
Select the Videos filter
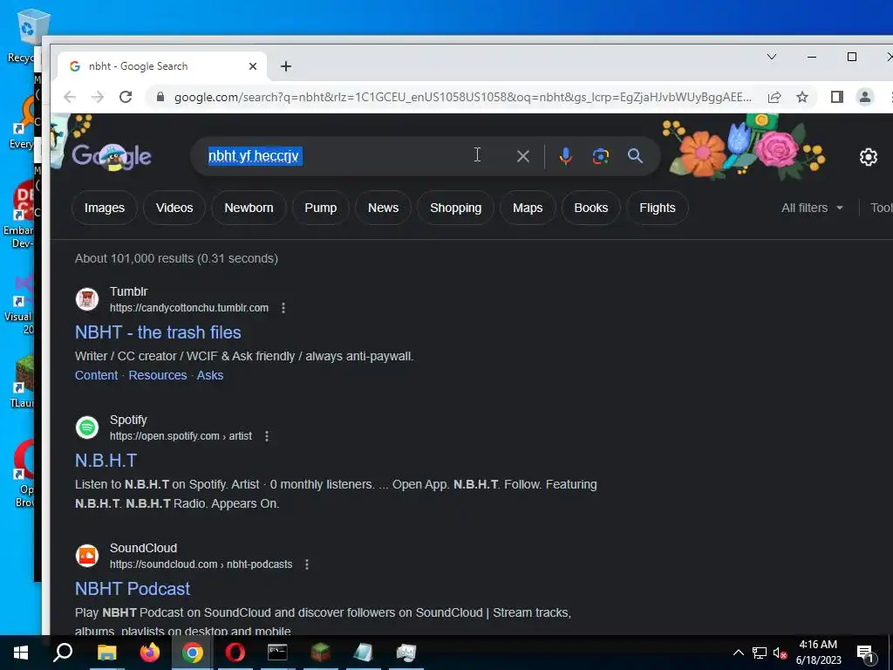tap(174, 208)
